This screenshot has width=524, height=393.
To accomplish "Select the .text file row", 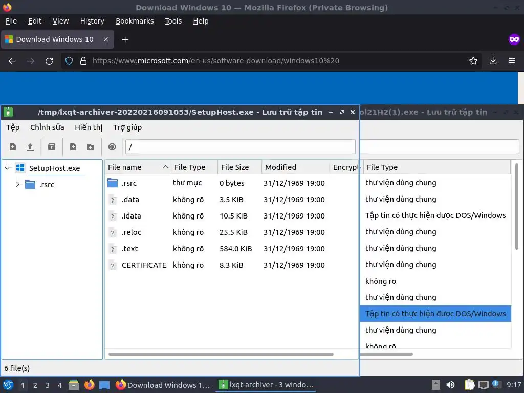I will [232, 249].
